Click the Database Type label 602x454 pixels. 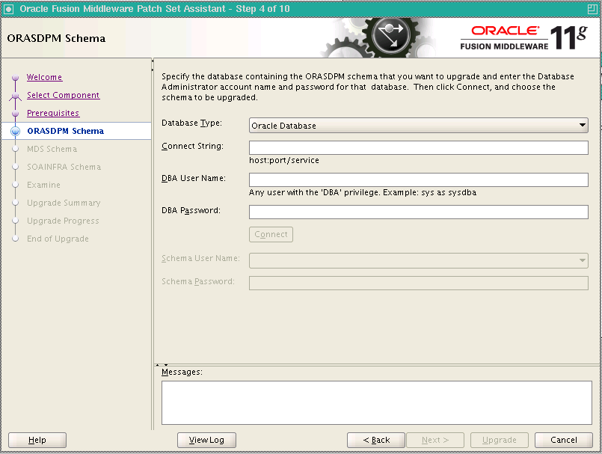tap(192, 123)
